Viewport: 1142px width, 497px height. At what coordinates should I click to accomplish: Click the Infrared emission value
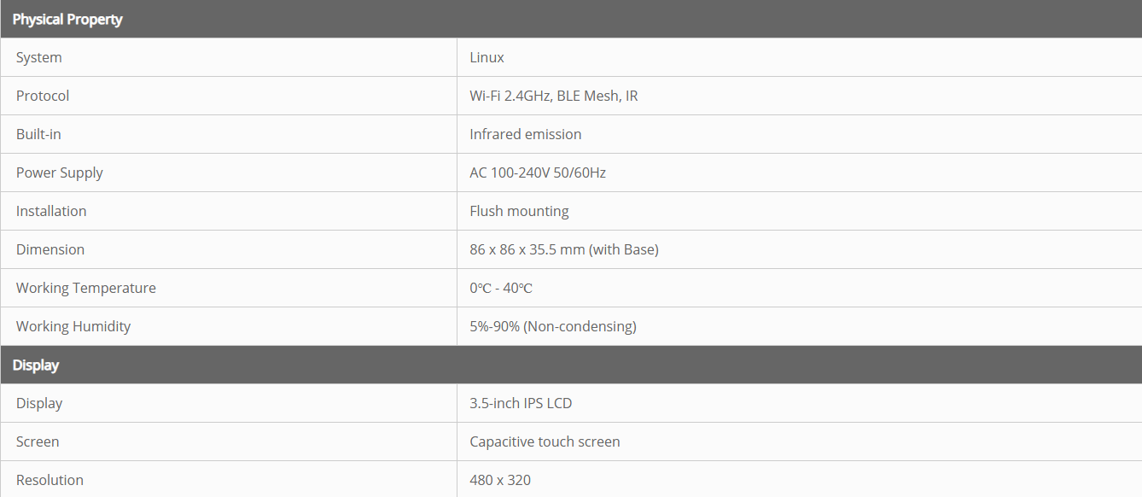point(525,134)
